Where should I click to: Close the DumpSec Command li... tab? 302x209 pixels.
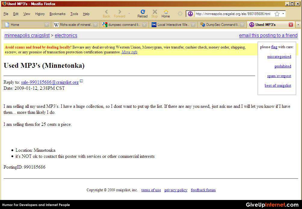tap(242, 25)
